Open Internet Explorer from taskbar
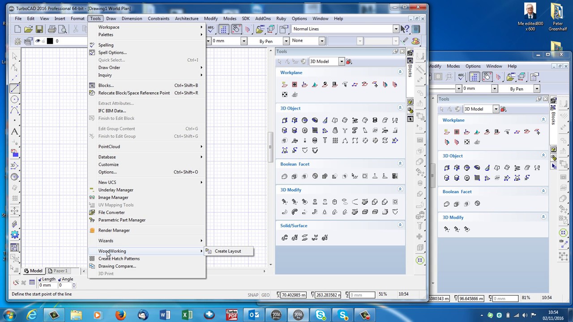573x322 pixels. [x=32, y=315]
